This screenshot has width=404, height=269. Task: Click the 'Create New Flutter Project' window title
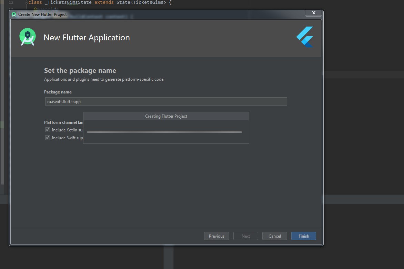click(42, 14)
